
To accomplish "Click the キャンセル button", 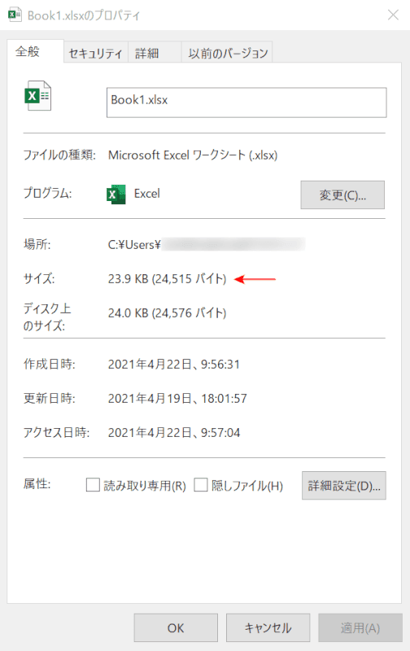I will (x=268, y=627).
